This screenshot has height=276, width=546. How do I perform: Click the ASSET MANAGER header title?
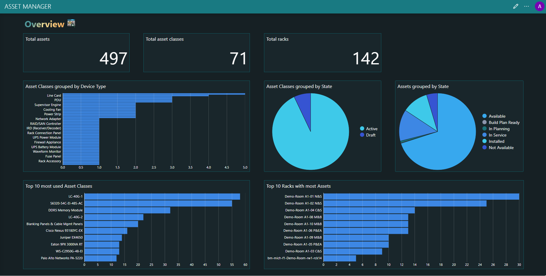point(28,7)
